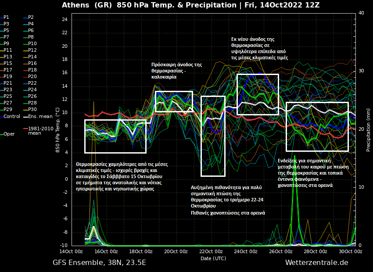
Task: Select the P30 legend entry
Action: tap(30, 109)
